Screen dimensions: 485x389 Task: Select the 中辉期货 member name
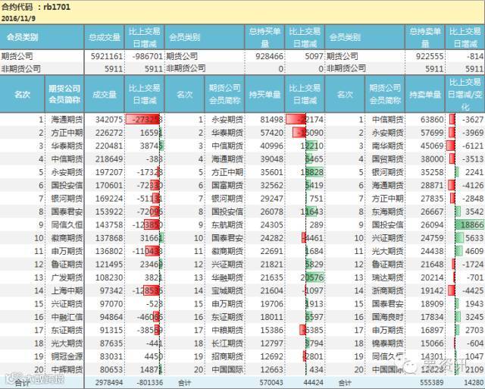click(67, 369)
